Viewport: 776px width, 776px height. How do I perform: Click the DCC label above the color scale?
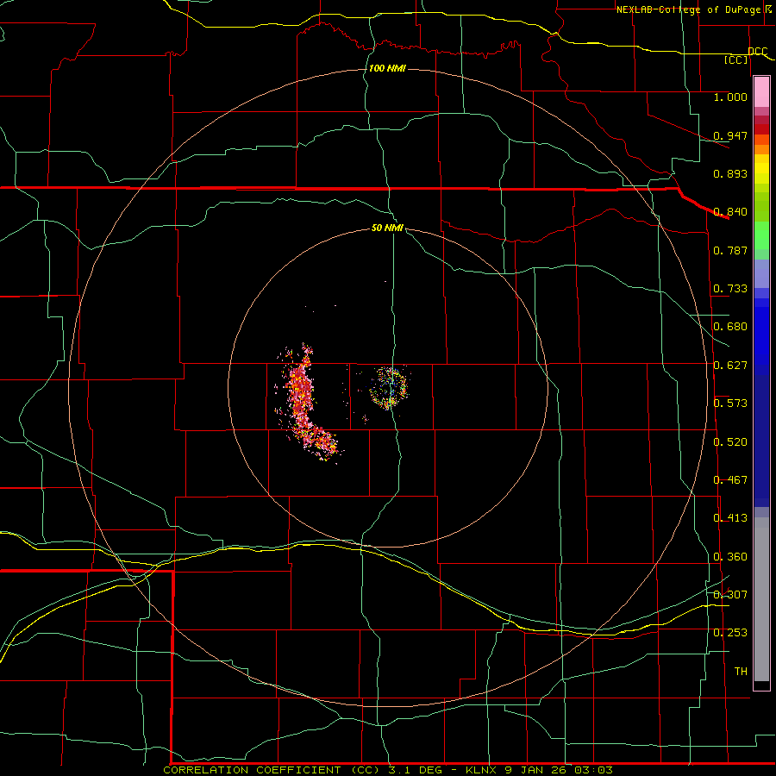click(757, 52)
